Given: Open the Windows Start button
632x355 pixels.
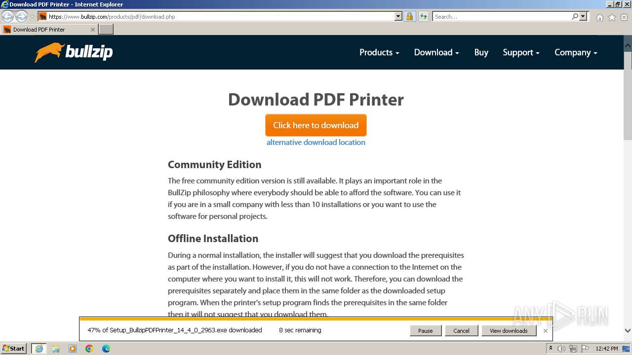Looking at the screenshot, I should 14,349.
